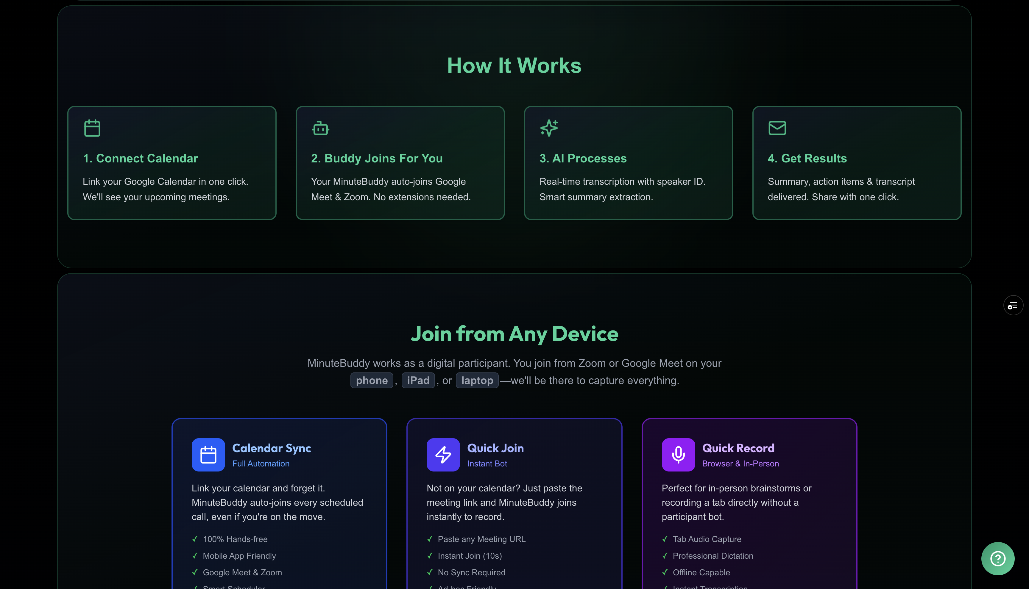Click the '4. Get Results' heading
1029x589 pixels.
click(807, 159)
